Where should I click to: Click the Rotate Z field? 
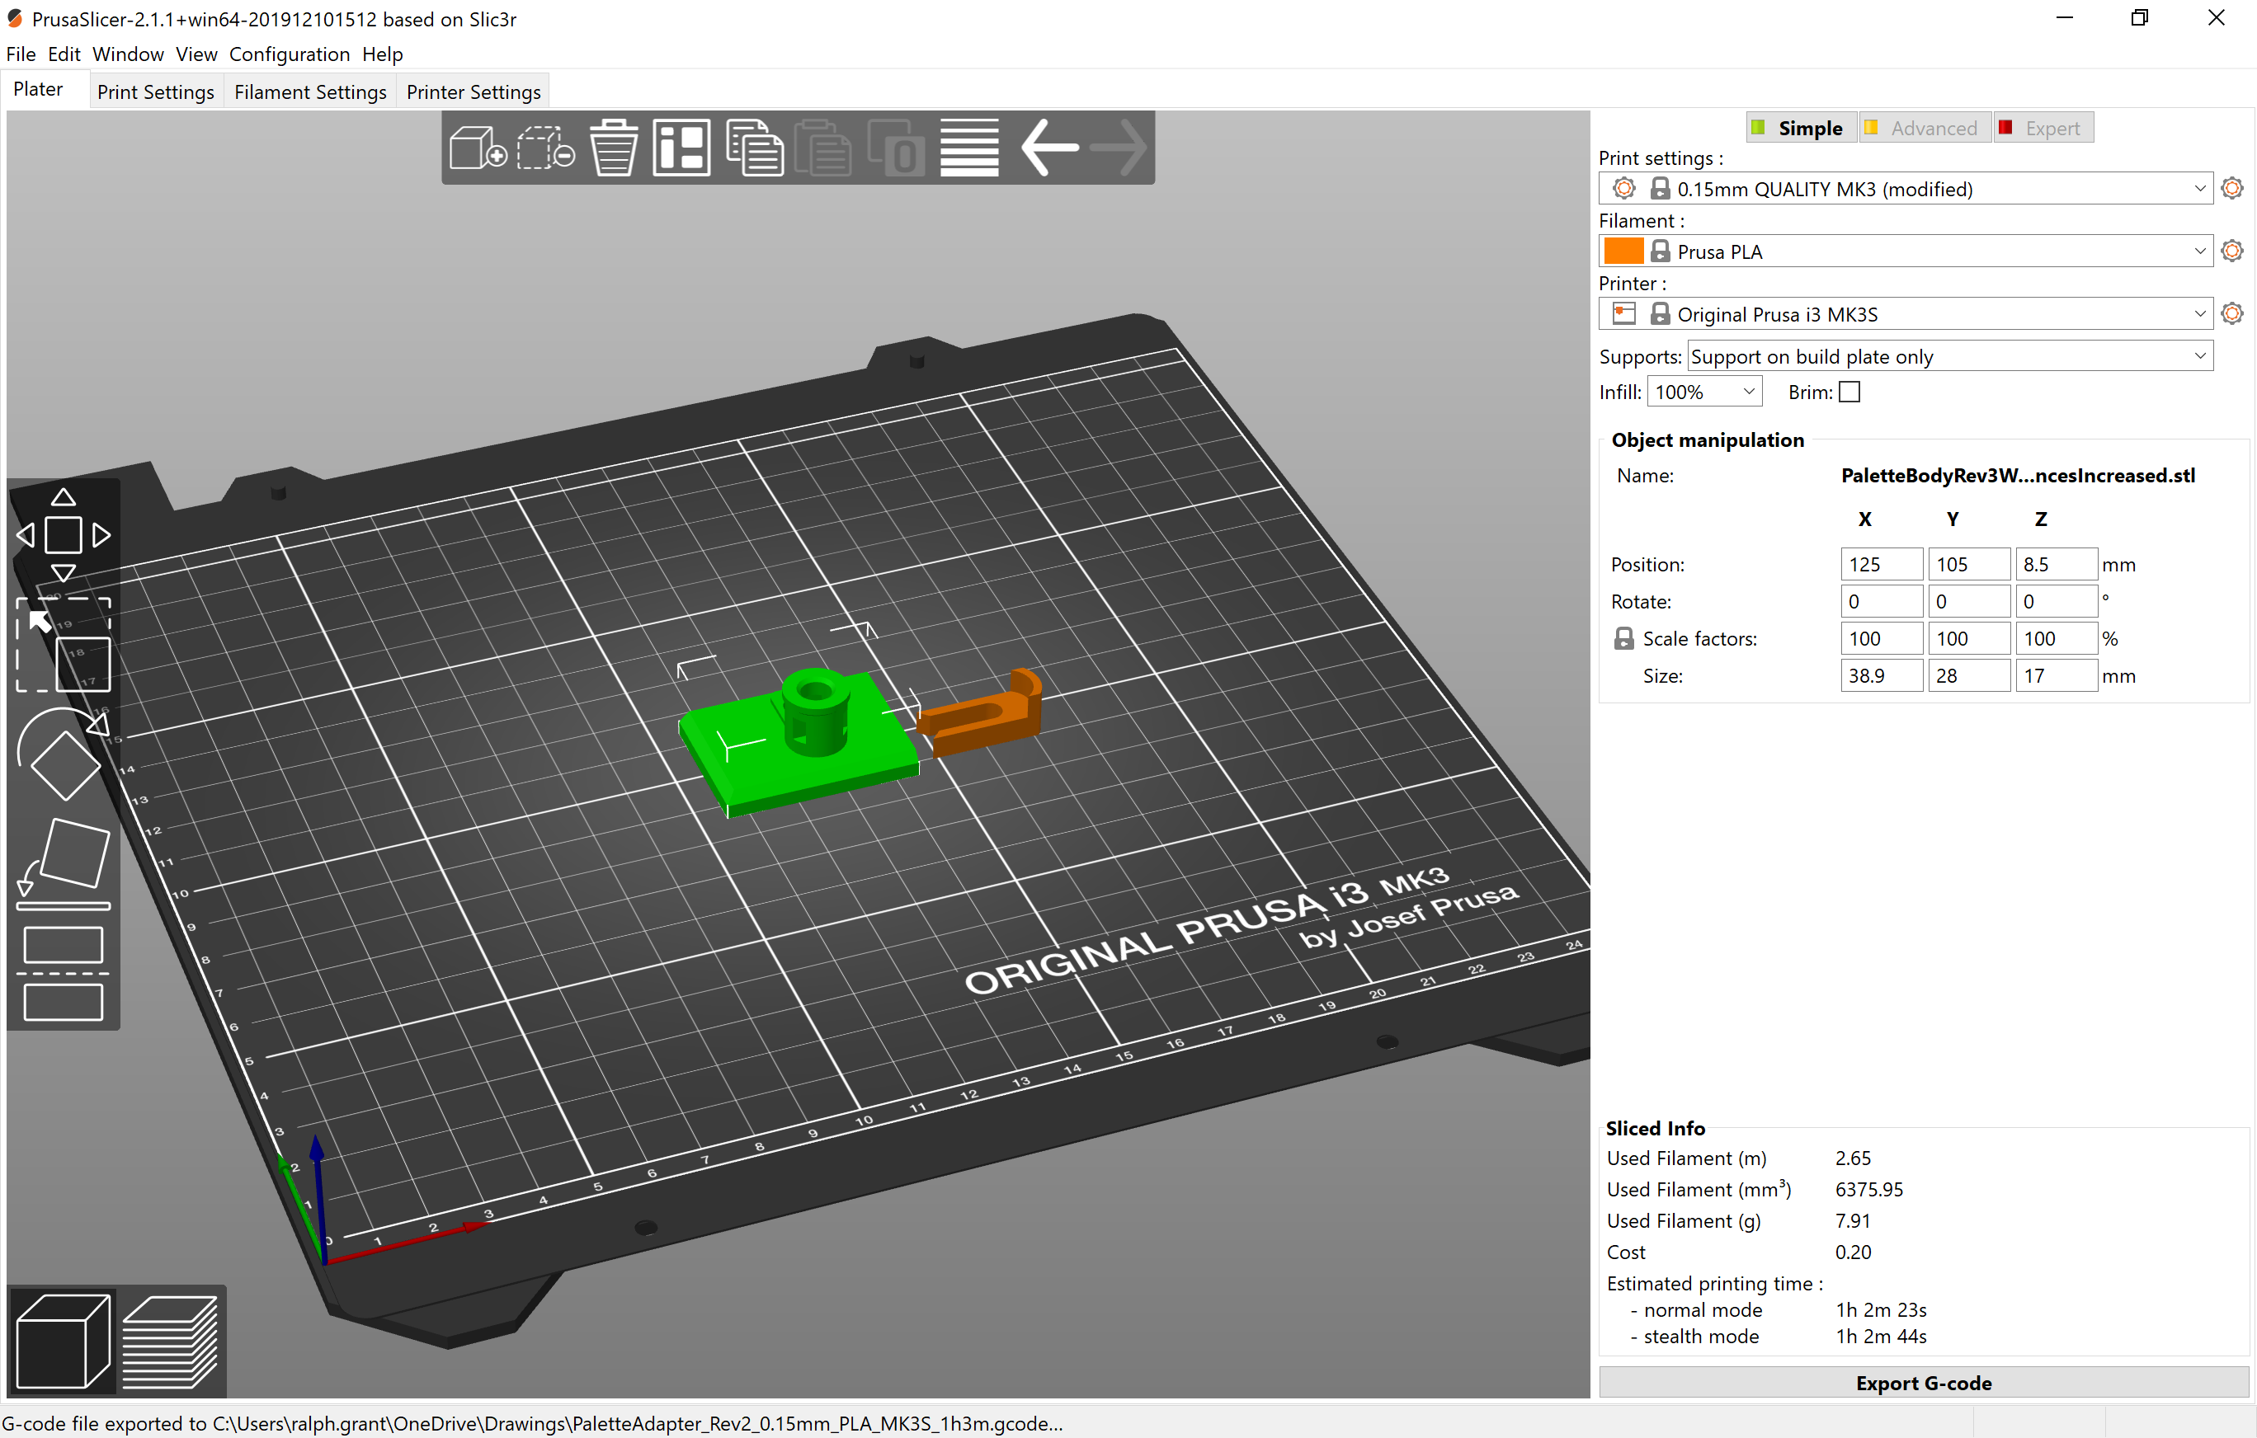[2056, 601]
